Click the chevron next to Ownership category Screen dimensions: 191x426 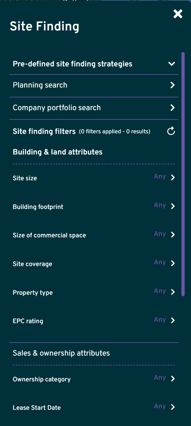(172, 378)
